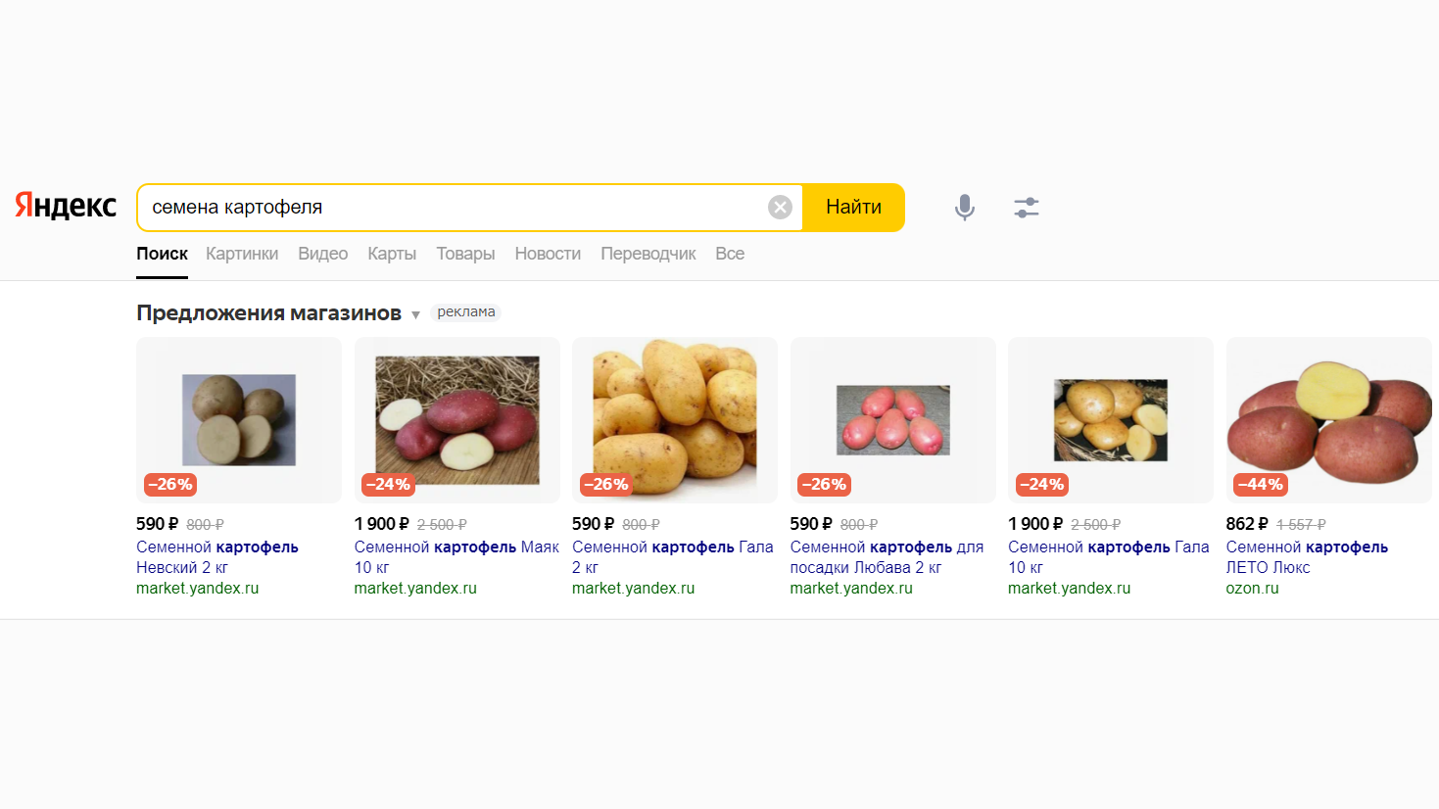Viewport: 1439px width, 809px height.
Task: Focus the search input field
Action: click(x=451, y=207)
